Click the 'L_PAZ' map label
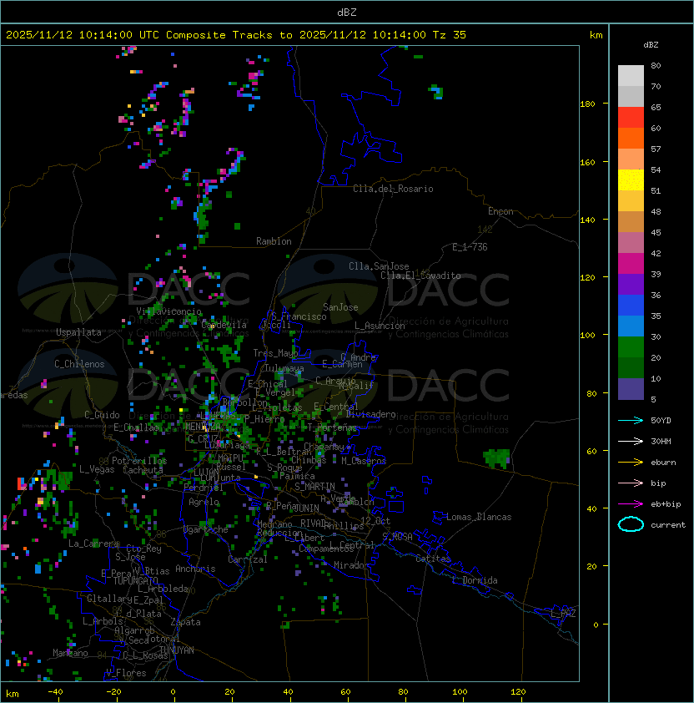Image resolution: width=694 pixels, height=703 pixels. [563, 614]
